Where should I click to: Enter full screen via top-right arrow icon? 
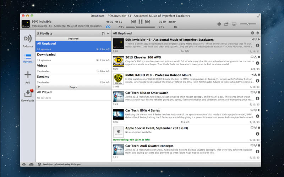pos(258,16)
